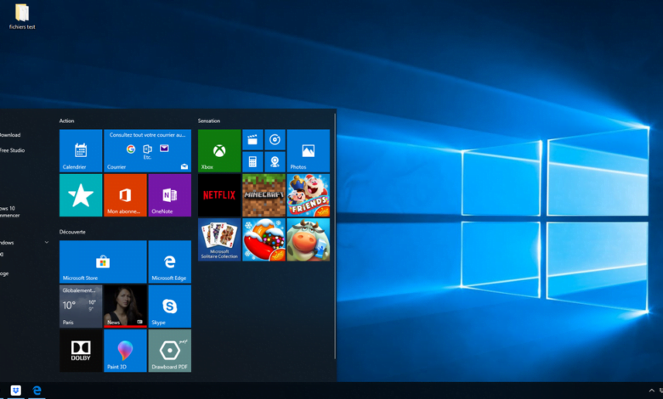This screenshot has height=399, width=663.
Task: Open the Drawboard PDF tile
Action: (x=169, y=351)
